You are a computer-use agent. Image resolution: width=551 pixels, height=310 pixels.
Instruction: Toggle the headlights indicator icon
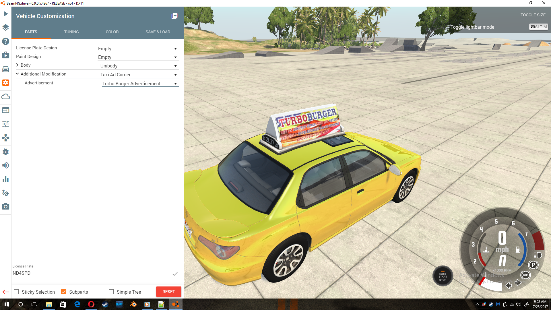click(x=538, y=255)
